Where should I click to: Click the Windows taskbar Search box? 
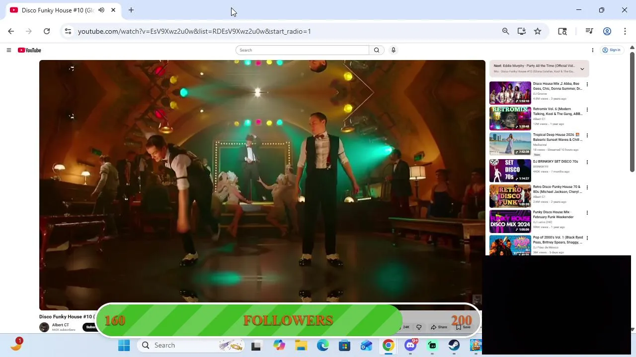(x=191, y=345)
